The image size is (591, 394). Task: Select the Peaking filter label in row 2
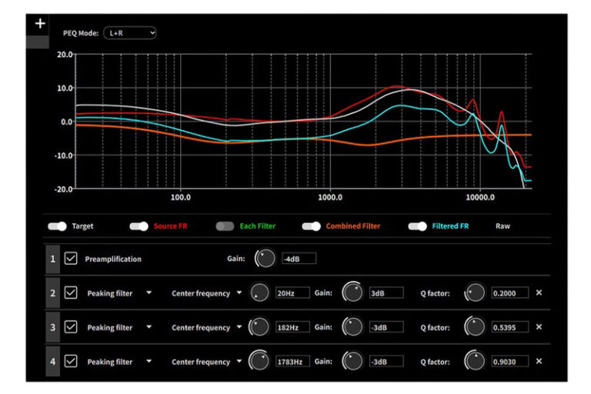[x=110, y=293]
